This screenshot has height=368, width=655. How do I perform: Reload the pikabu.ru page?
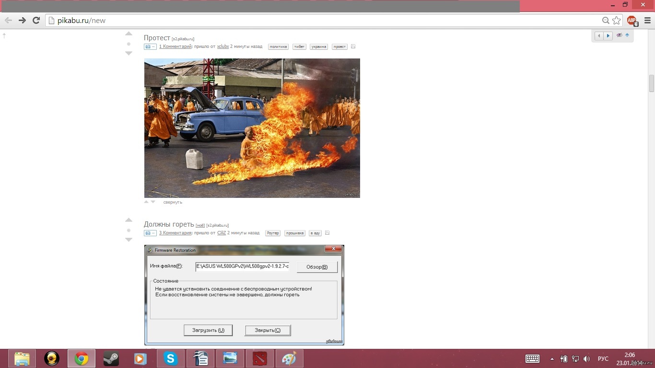coord(36,20)
